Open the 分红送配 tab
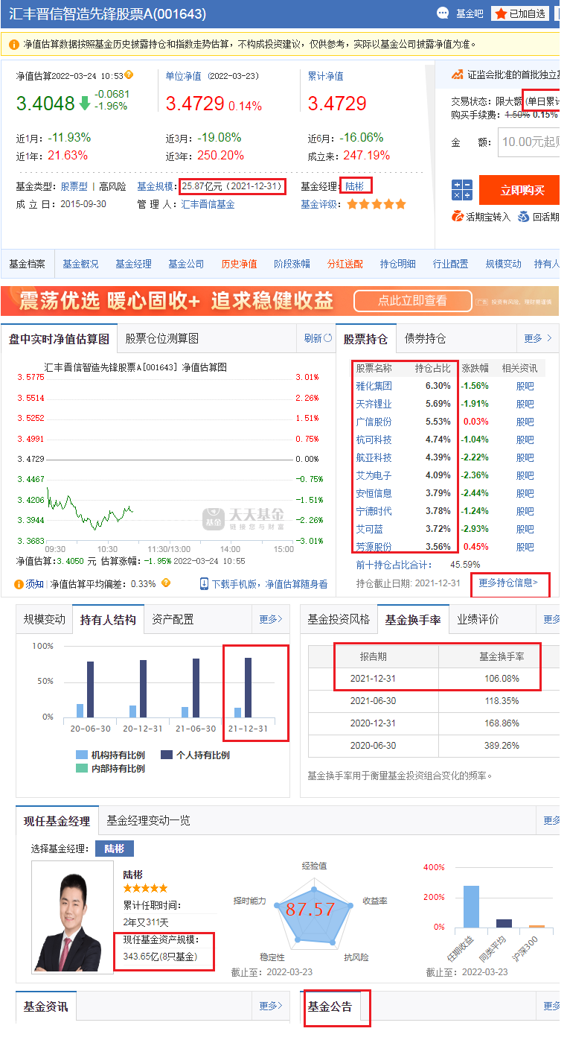This screenshot has width=567, height=1040. point(345,264)
